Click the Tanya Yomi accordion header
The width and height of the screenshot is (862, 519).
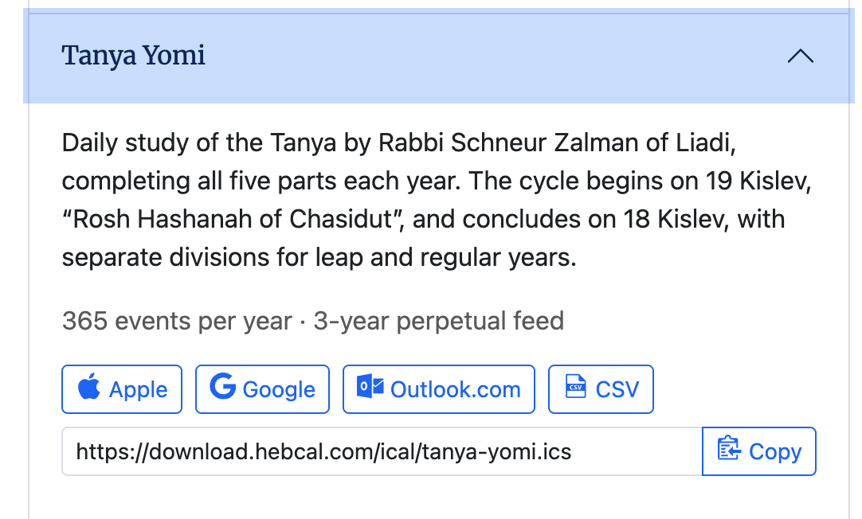click(439, 56)
